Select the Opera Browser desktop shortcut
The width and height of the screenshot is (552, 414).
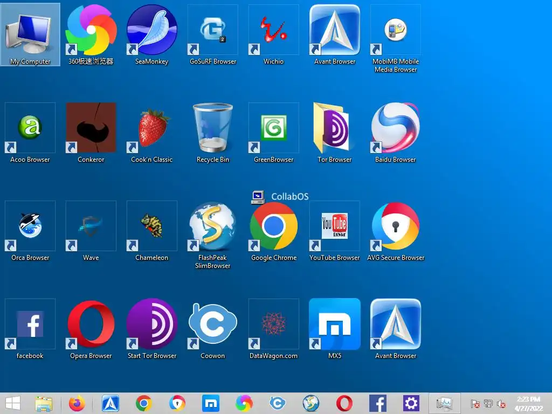[x=91, y=329]
